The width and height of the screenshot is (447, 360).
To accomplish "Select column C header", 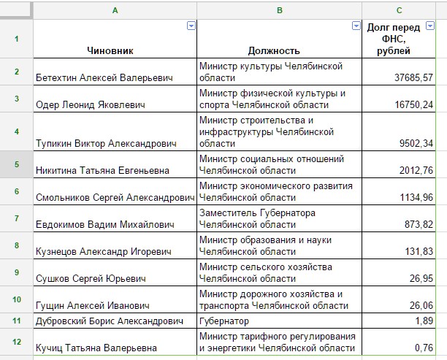I will coord(398,10).
